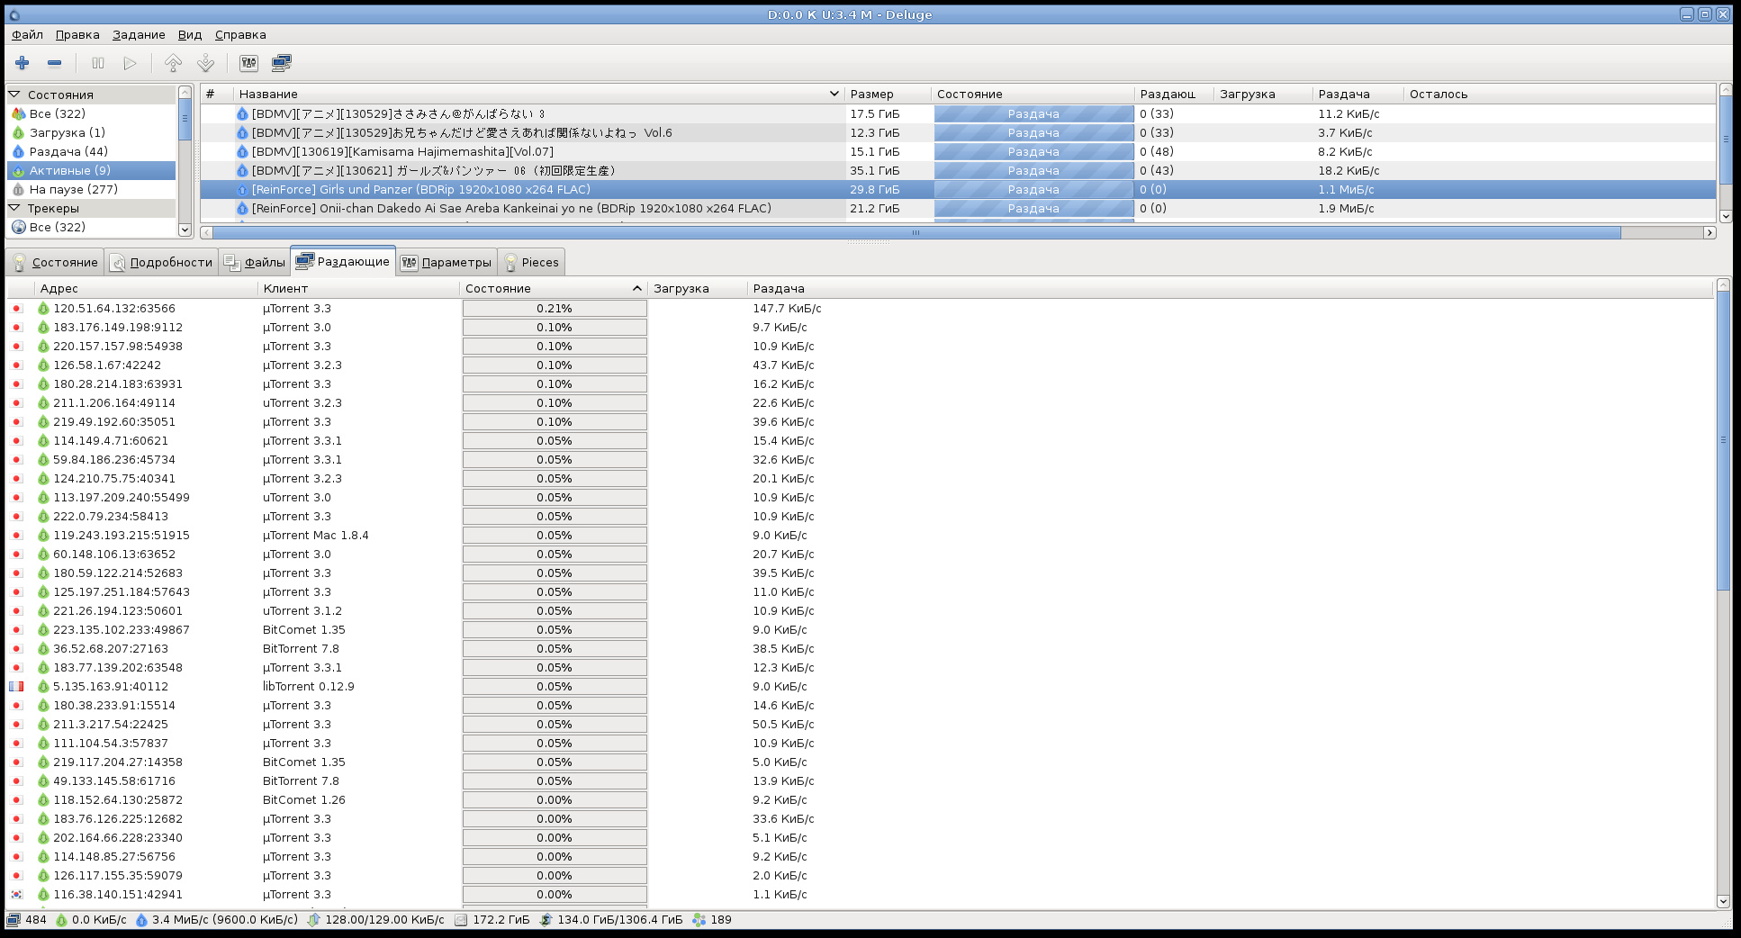The height and width of the screenshot is (938, 1741).
Task: Sort torrents by Название column header
Action: 531,95
